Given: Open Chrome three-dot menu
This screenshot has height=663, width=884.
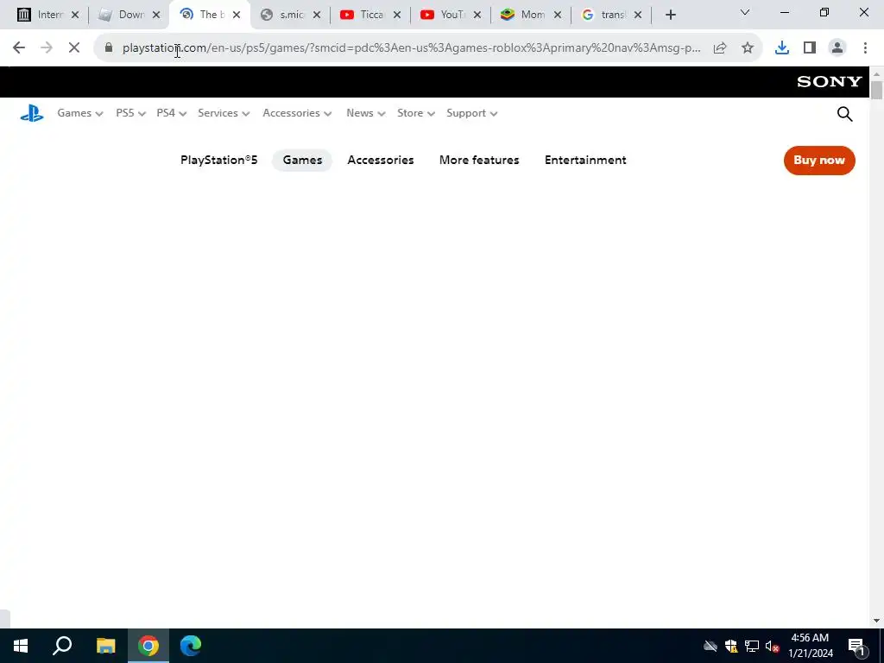Looking at the screenshot, I should (x=865, y=48).
